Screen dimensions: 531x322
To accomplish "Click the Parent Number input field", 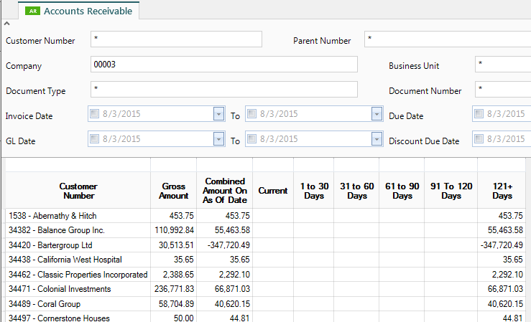I will [445, 39].
